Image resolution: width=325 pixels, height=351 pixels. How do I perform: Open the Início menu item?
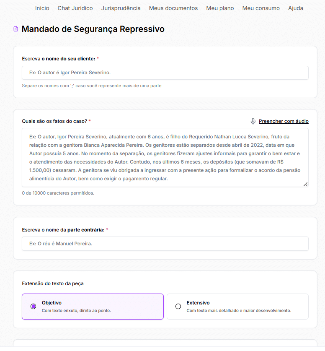point(42,8)
